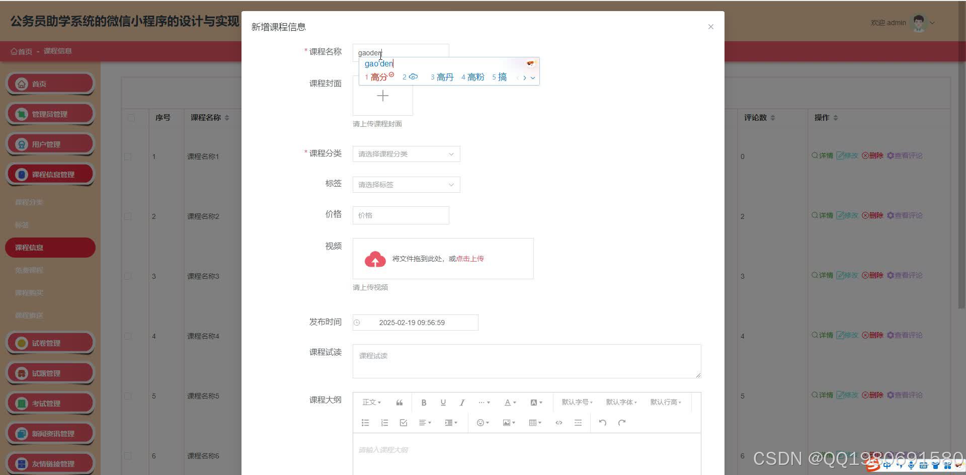Screen dimensions: 966x475
Task: Check the row checkbox for 课程名称1
Action: click(128, 156)
